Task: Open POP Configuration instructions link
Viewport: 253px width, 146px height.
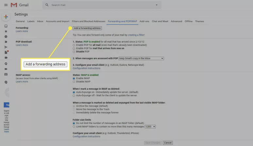Action: point(87,68)
